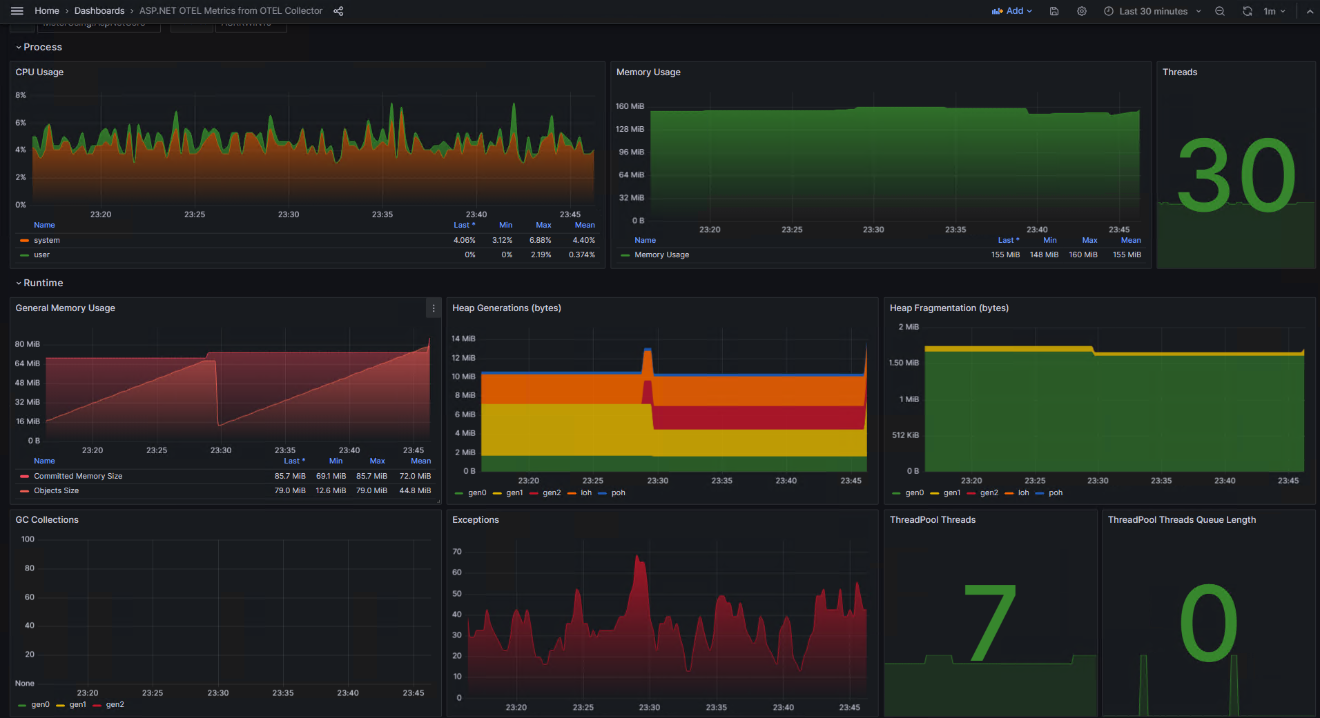Go to Home breadcrumb

47,11
